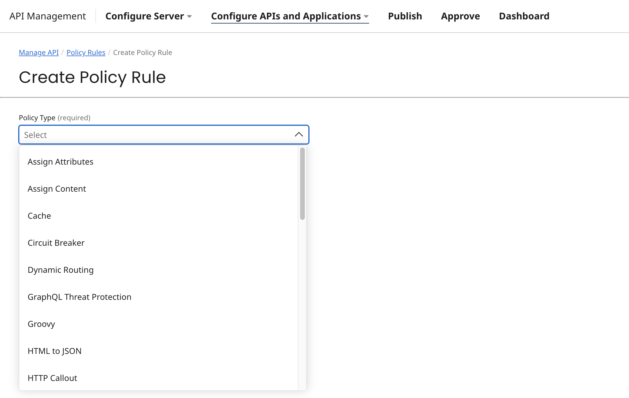Collapse the Policy Type dropdown chevron
629x398 pixels.
point(299,134)
